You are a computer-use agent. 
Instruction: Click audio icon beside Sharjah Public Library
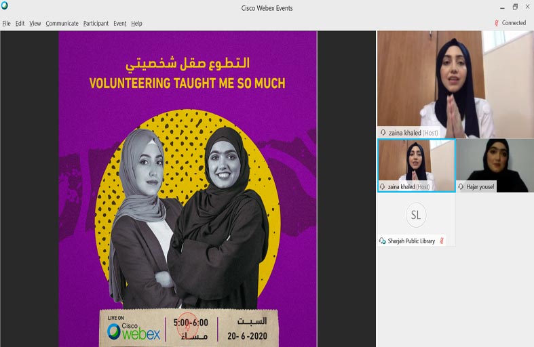[x=383, y=241]
